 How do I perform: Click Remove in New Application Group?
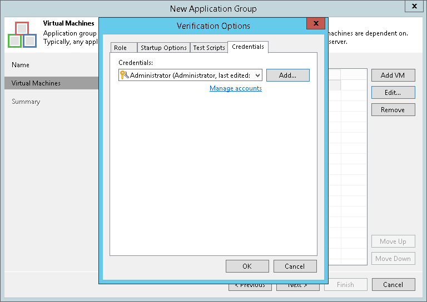[x=393, y=110]
